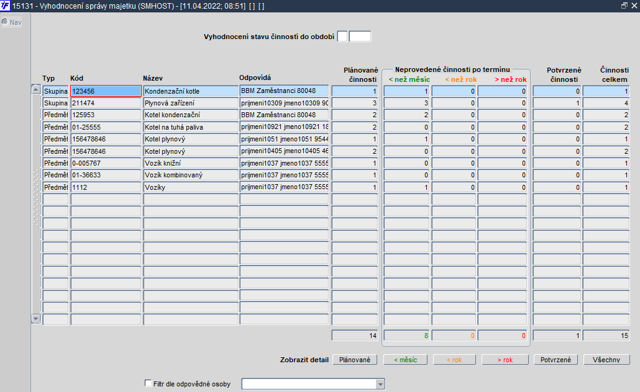Click the second period input field
The image size is (640, 392).
360,36
